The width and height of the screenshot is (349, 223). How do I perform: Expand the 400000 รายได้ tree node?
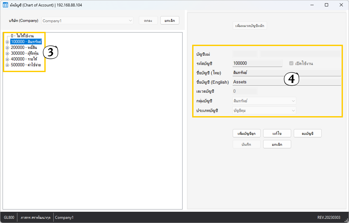[x=7, y=59]
